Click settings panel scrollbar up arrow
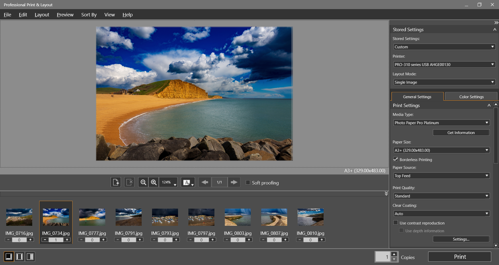Image resolution: width=499 pixels, height=265 pixels. pos(496,104)
